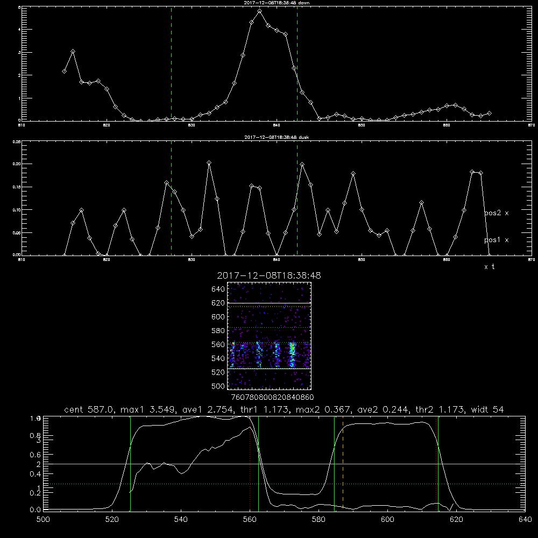The image size is (538, 538).
Task: Click the green solid line near 562 in bottom plot
Action: [258, 463]
